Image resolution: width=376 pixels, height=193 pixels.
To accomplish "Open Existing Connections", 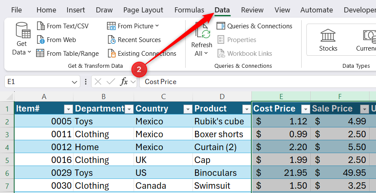I will [142, 54].
